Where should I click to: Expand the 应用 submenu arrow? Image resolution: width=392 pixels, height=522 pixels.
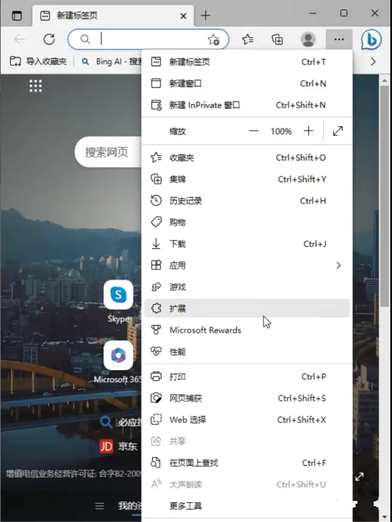339,265
